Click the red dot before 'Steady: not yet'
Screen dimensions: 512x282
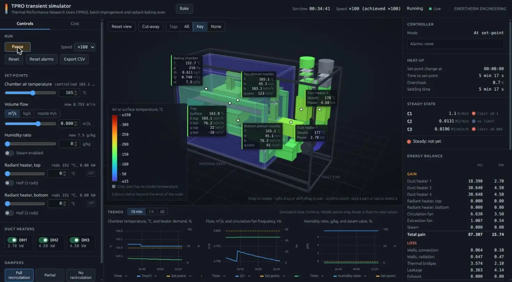(409, 141)
